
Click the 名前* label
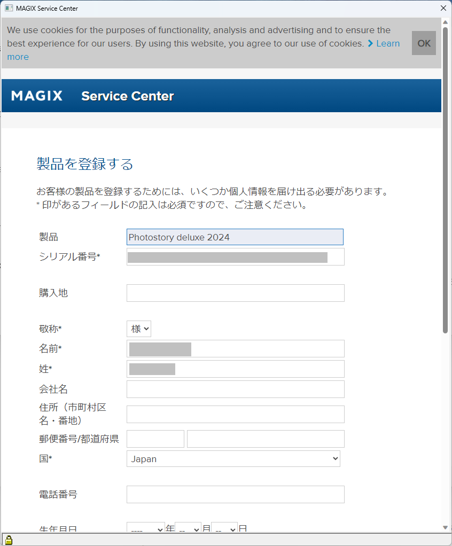[x=50, y=348]
